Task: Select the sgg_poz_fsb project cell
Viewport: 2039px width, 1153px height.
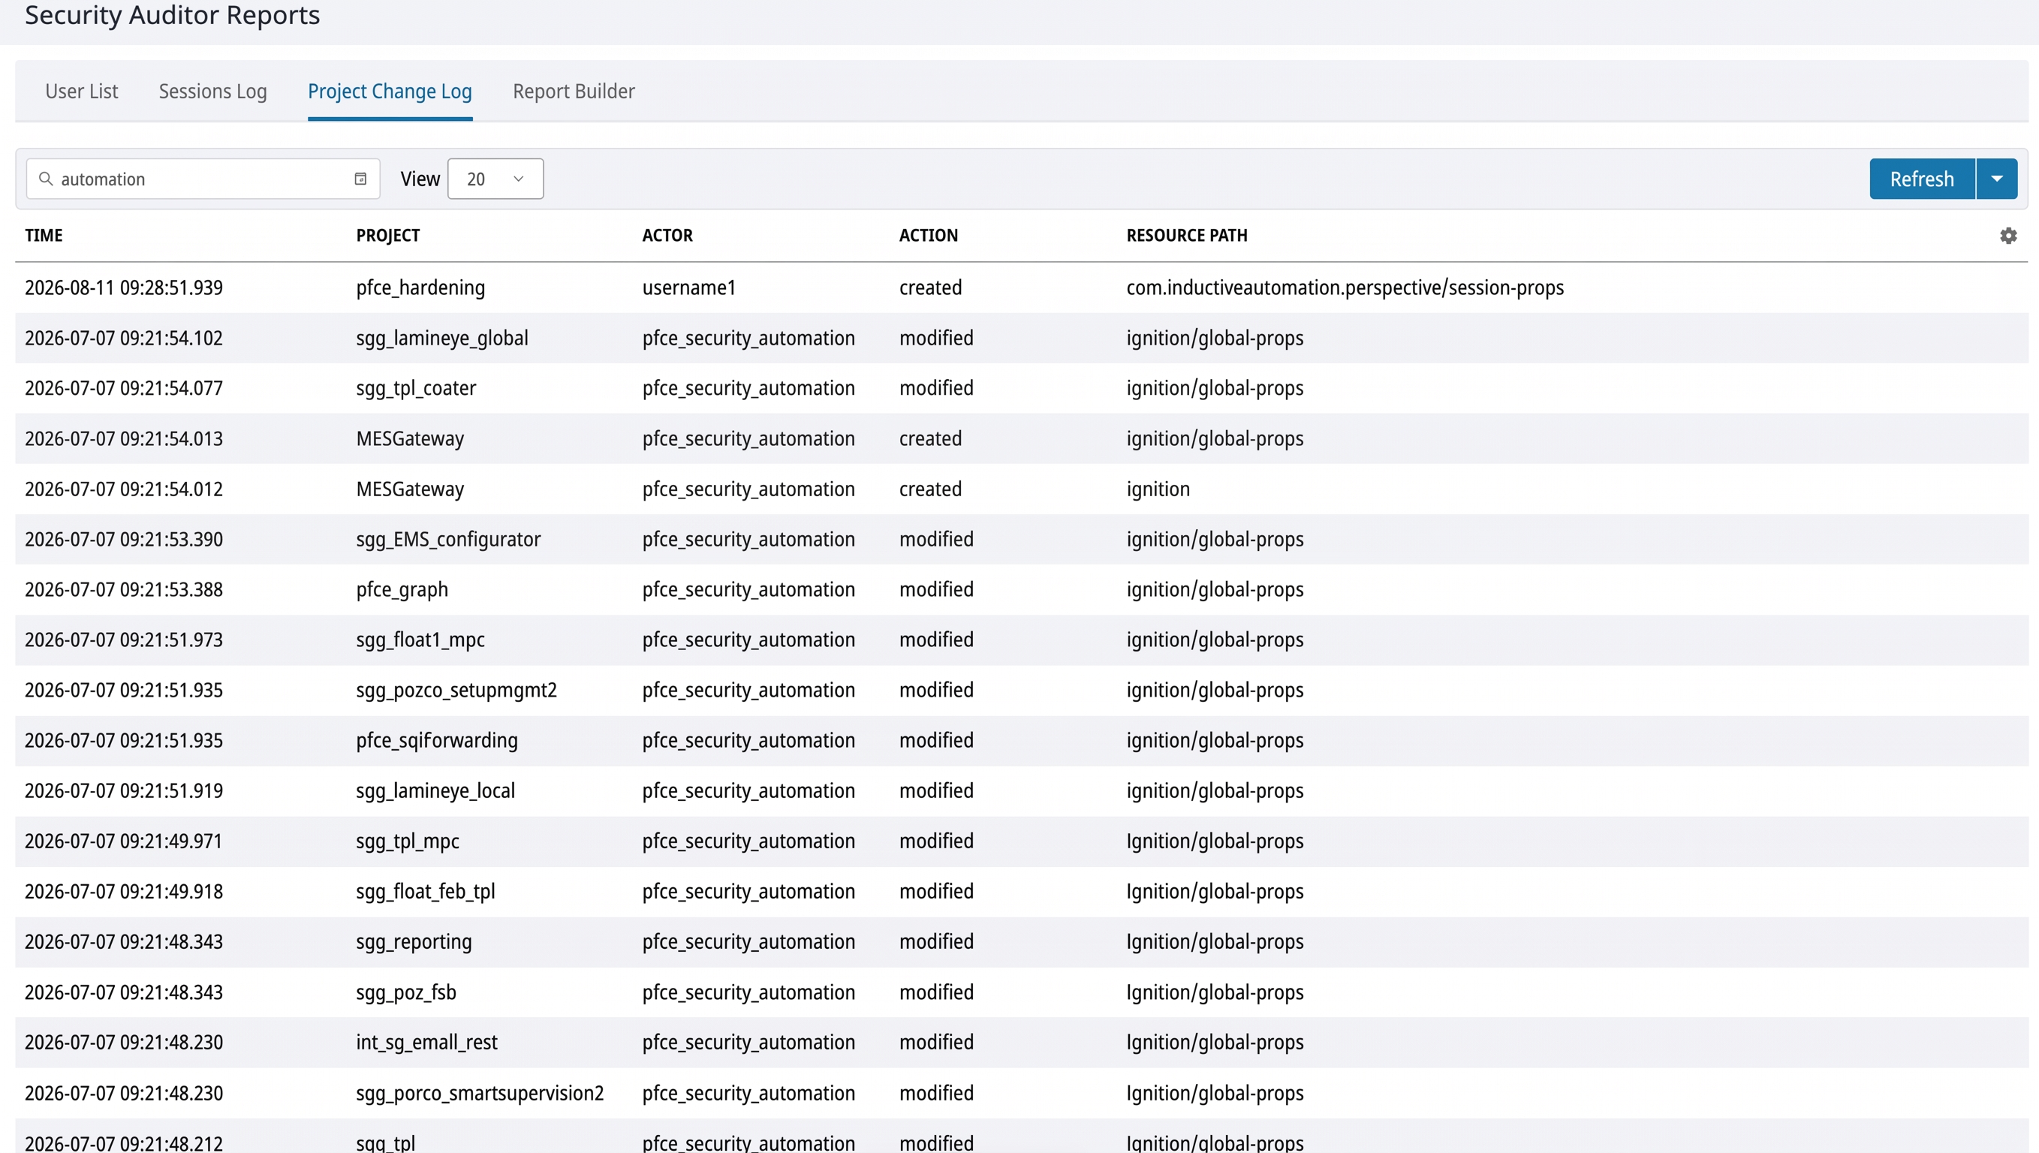Action: [406, 992]
